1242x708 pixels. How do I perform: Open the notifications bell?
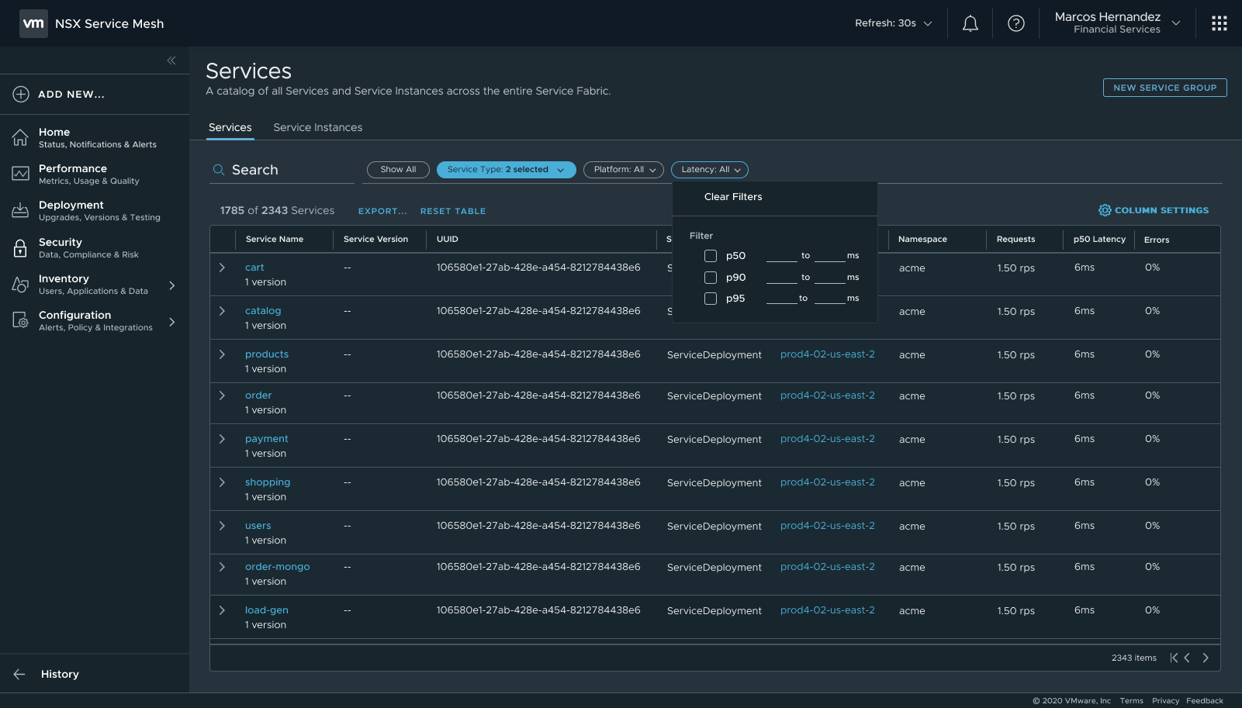coord(970,23)
